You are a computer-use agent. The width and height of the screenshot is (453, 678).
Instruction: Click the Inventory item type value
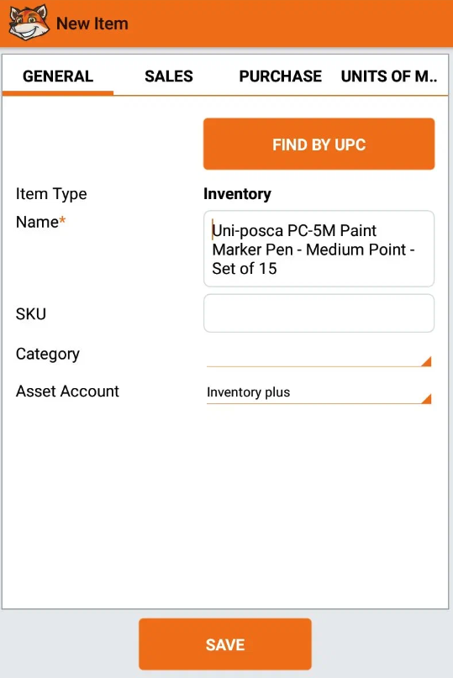coord(237,194)
